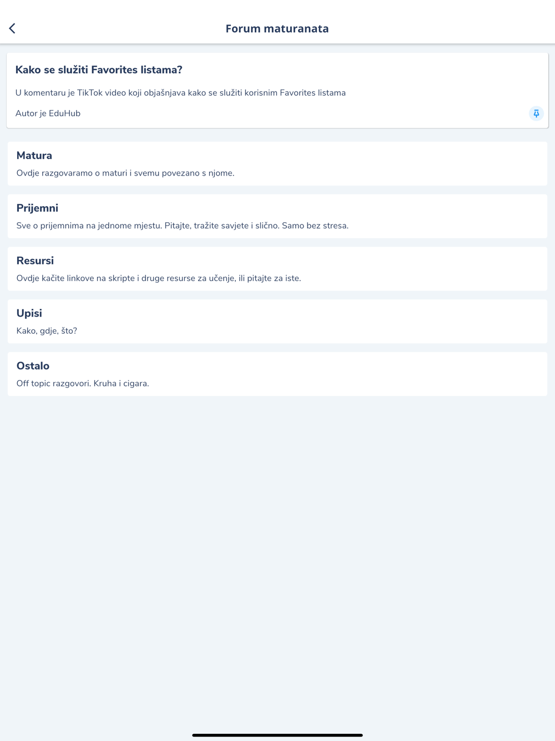Open the Matura forum category
This screenshot has height=741, width=555.
[x=34, y=156]
